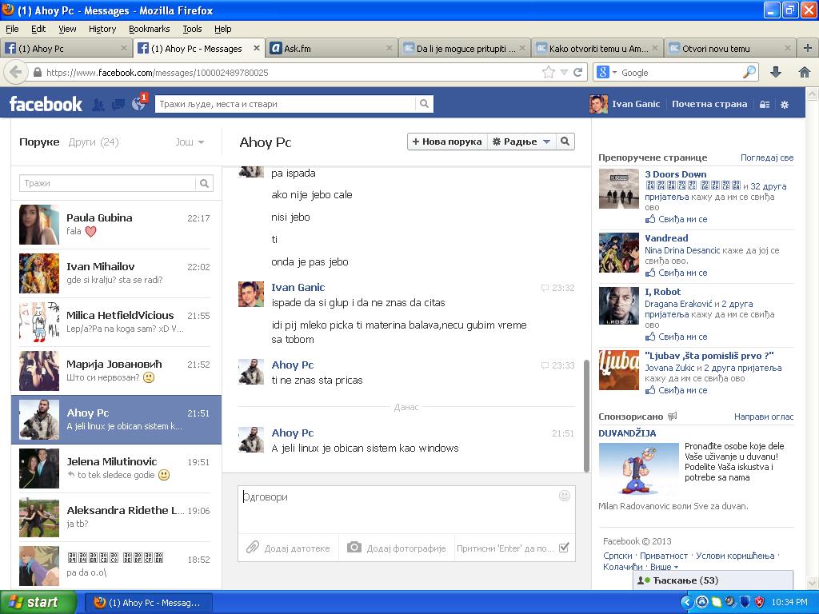
Task: Click search icon in conversation header
Action: tap(565, 142)
